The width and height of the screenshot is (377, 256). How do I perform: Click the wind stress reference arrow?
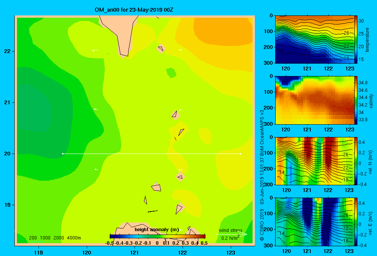(232, 234)
